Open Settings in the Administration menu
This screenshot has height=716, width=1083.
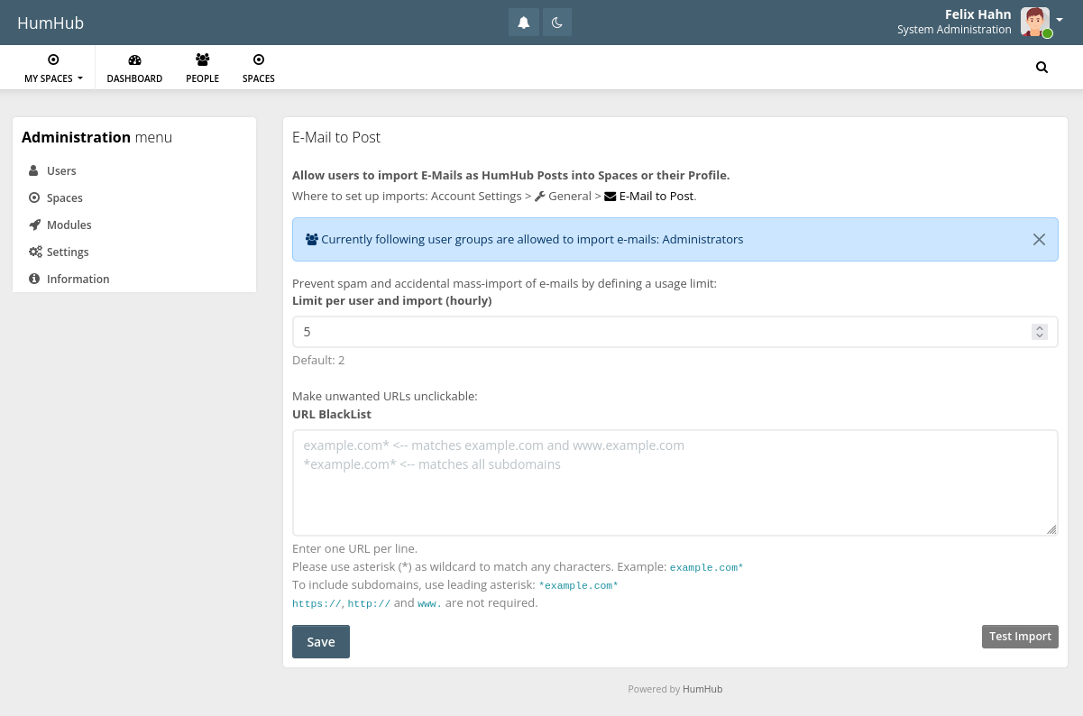tap(68, 252)
